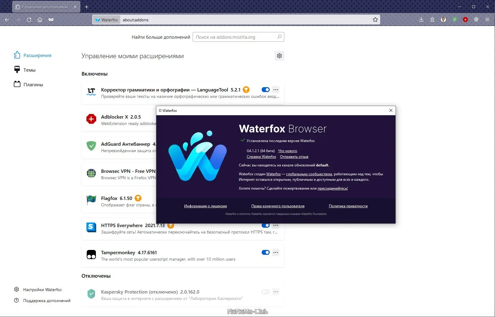The height and width of the screenshot is (317, 495).
Task: Click the Kaspersky Protection (отключено) title
Action: point(139,292)
